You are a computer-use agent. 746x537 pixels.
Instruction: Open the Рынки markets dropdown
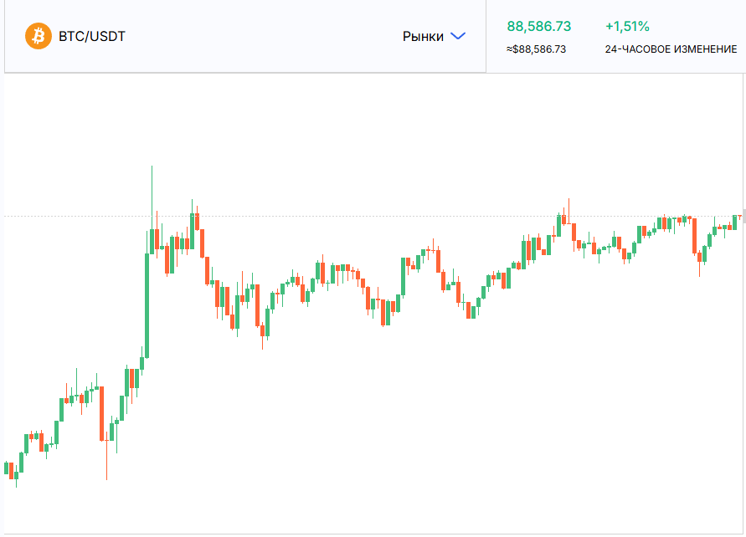click(423, 37)
